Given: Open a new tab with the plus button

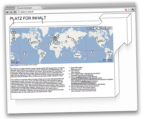Looking at the screenshot, I should point(44,8).
